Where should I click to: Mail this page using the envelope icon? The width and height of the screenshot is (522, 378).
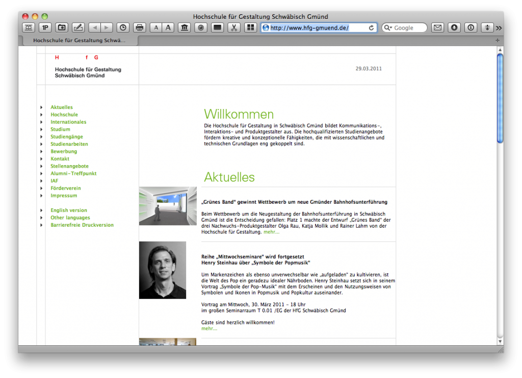438,28
